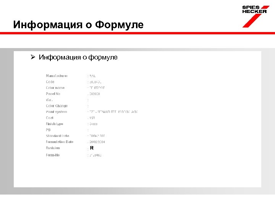Click the arrow bullet before 'Информация о формуле'
This screenshot has height=206, width=275.
pyautogui.click(x=33, y=57)
